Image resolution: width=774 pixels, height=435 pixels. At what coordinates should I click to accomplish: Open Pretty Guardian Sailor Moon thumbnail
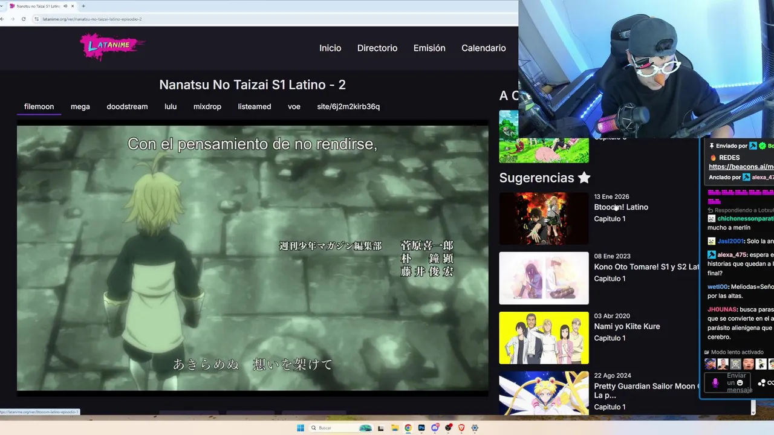coord(544,393)
